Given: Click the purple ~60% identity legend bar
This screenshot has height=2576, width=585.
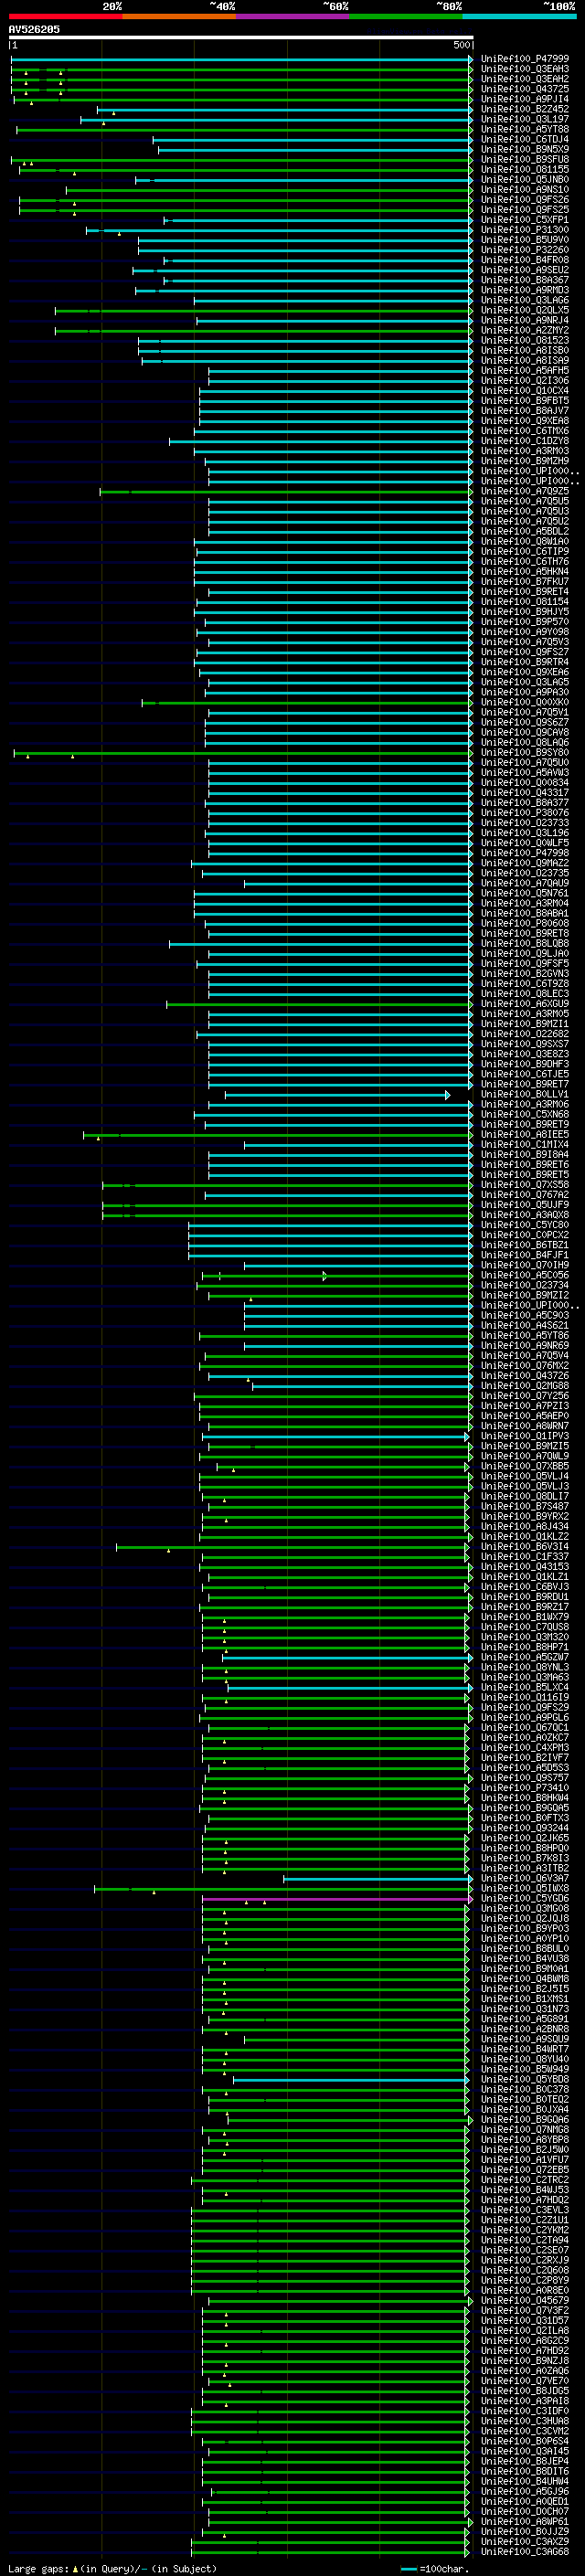Looking at the screenshot, I should tap(293, 17).
